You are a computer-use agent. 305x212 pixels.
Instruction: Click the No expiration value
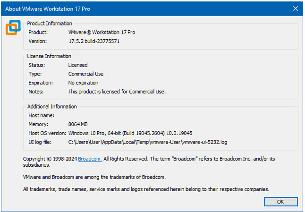coord(84,83)
